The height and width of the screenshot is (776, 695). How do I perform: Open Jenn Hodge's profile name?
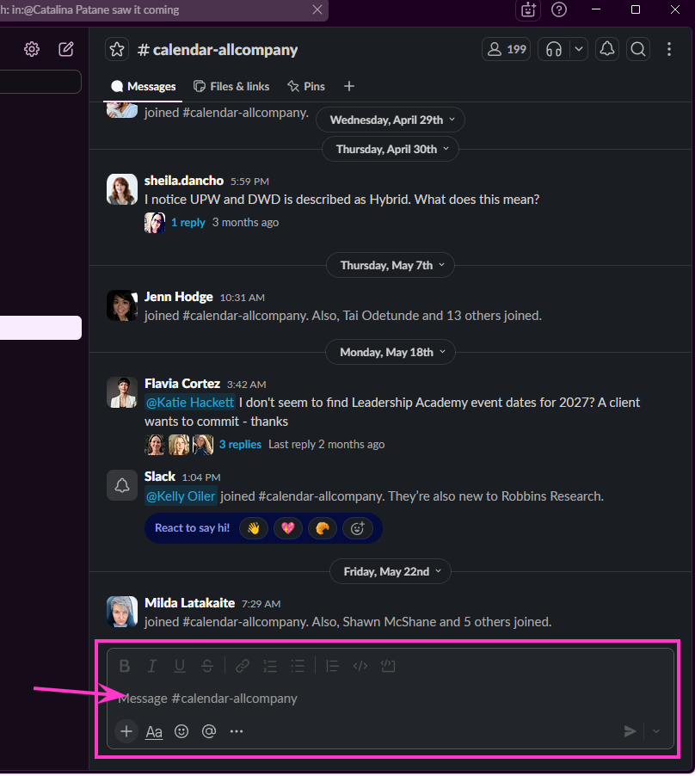coord(179,297)
